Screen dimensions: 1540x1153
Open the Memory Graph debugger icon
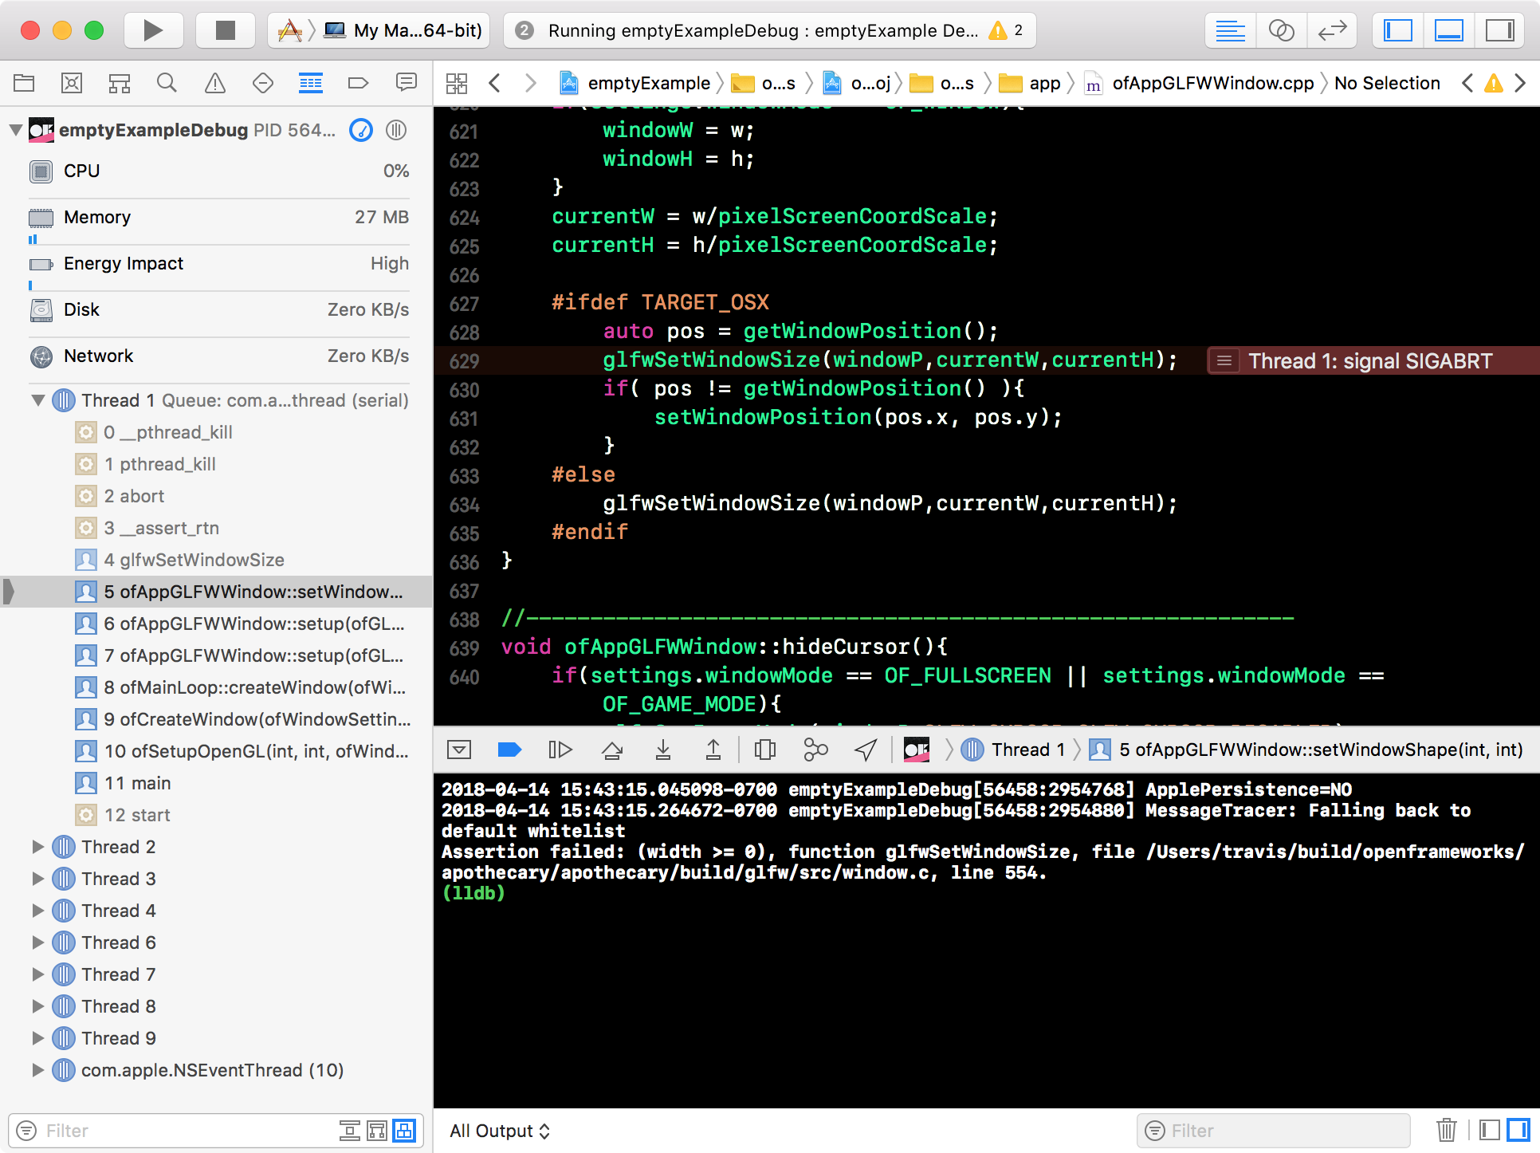(814, 750)
